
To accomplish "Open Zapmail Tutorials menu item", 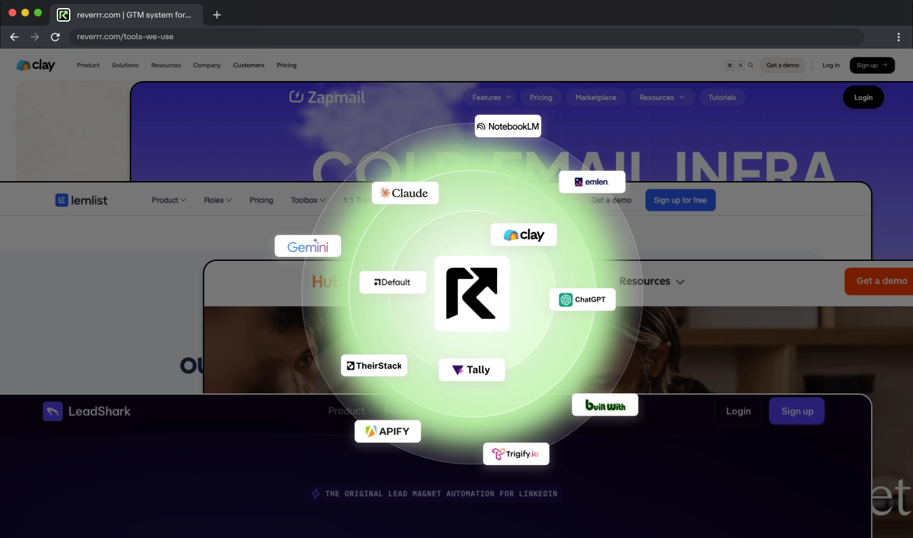I will pyautogui.click(x=722, y=97).
